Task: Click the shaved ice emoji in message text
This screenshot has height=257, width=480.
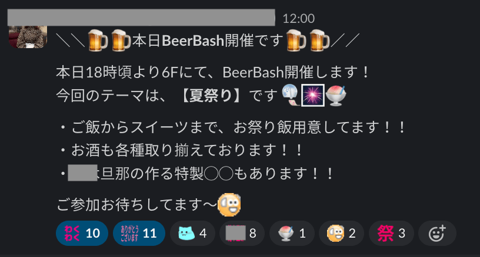Action: pyautogui.click(x=336, y=96)
